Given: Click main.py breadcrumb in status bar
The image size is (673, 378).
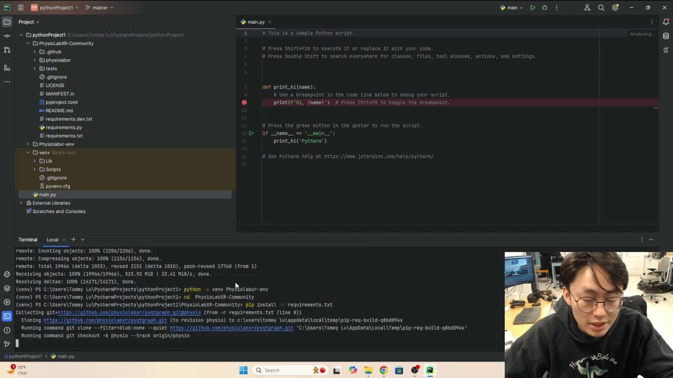Looking at the screenshot, I should pos(63,356).
